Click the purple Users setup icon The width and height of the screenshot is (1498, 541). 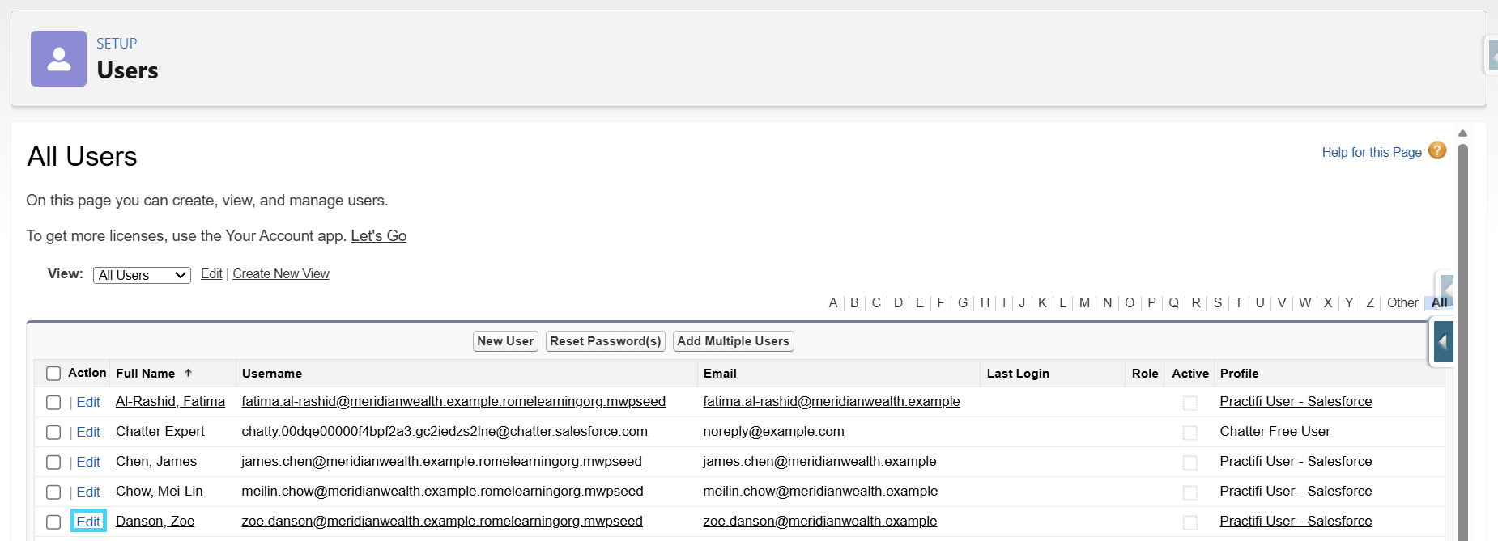pyautogui.click(x=58, y=58)
